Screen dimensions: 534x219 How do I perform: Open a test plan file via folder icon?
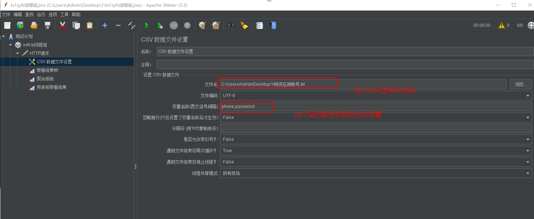(x=34, y=25)
